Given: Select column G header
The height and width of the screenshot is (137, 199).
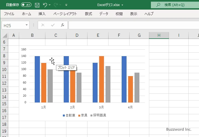Looking at the screenshot, I should (x=139, y=35).
